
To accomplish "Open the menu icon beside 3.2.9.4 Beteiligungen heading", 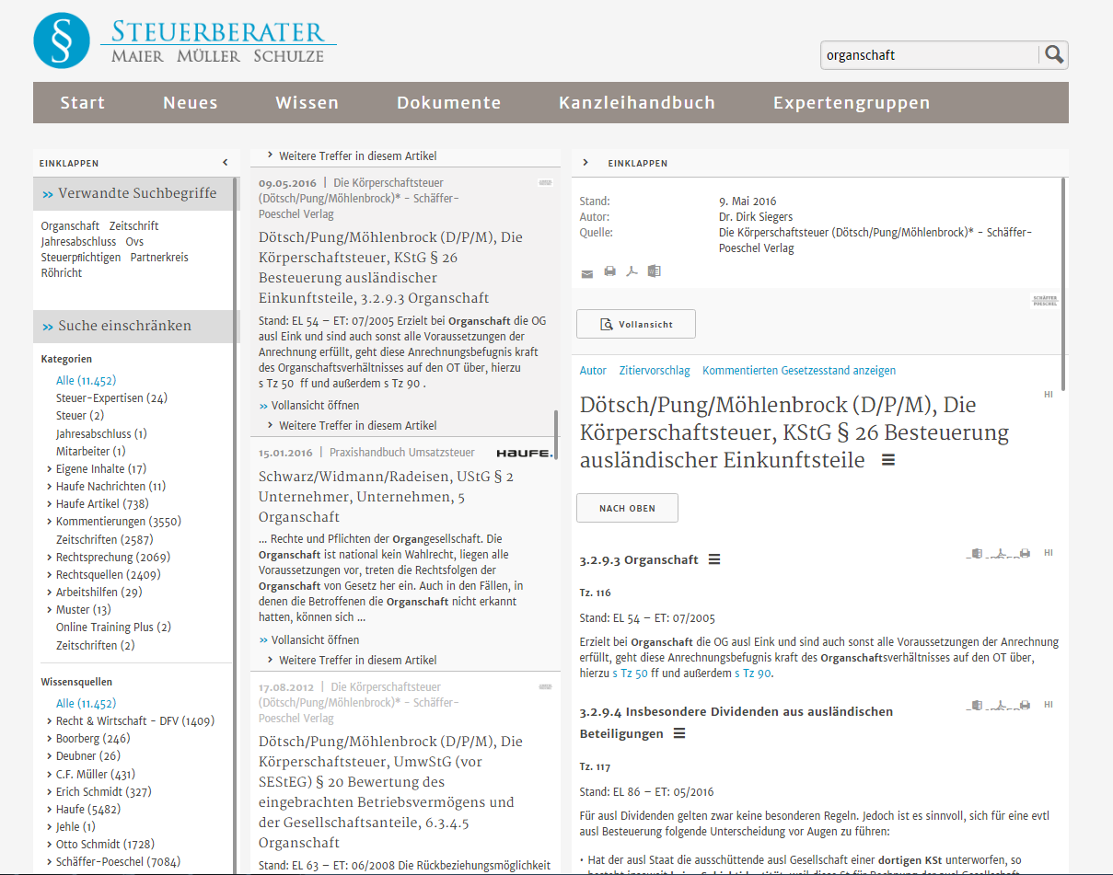I will [x=679, y=733].
